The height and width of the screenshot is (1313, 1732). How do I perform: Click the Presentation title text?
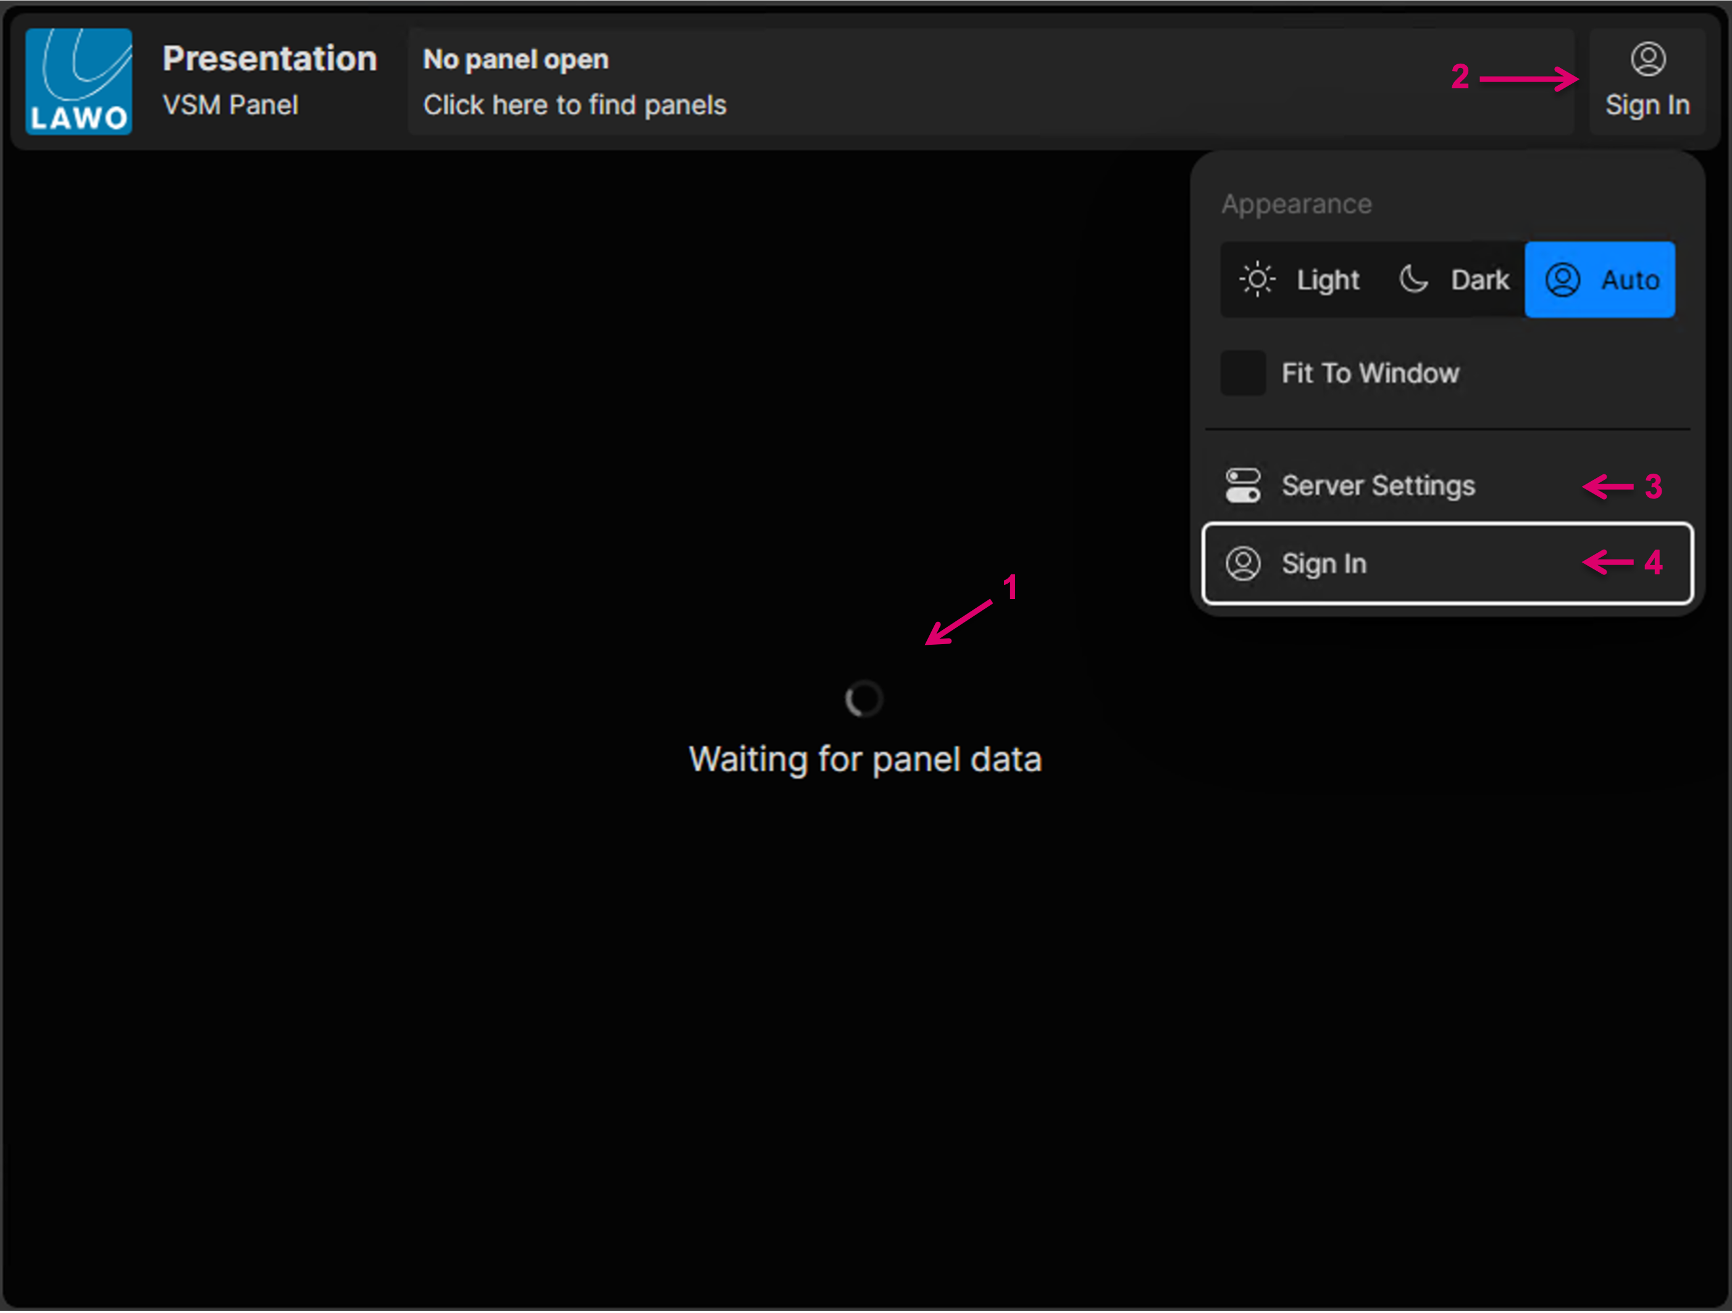(x=269, y=59)
